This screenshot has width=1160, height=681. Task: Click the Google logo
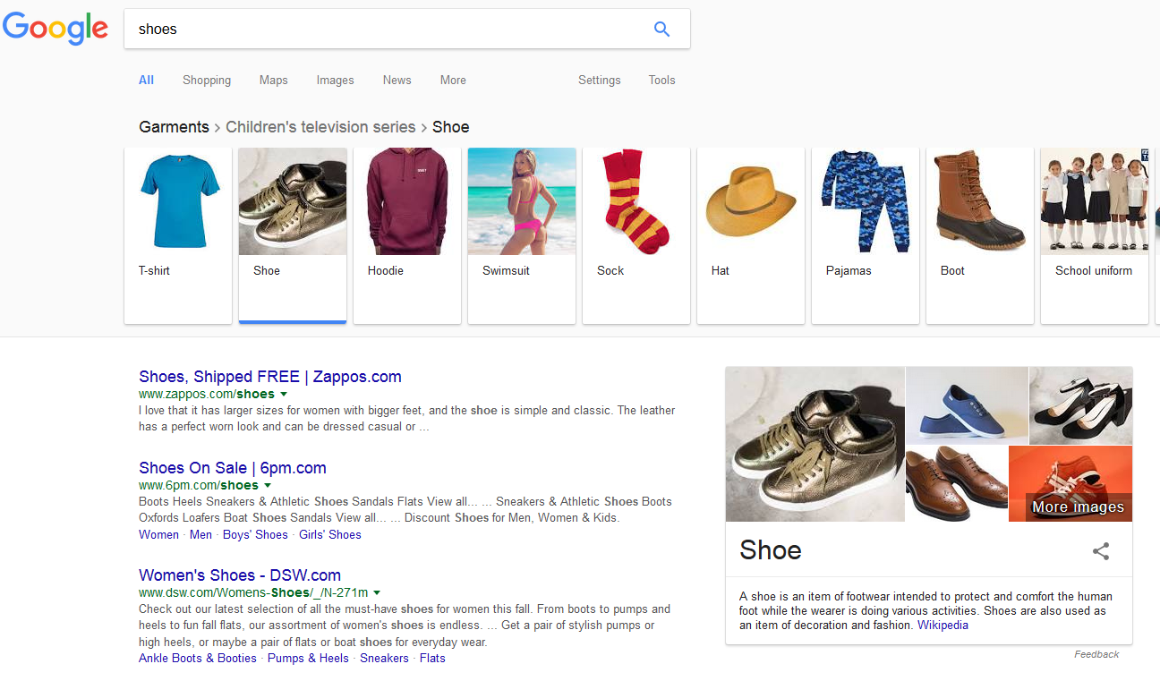point(55,29)
